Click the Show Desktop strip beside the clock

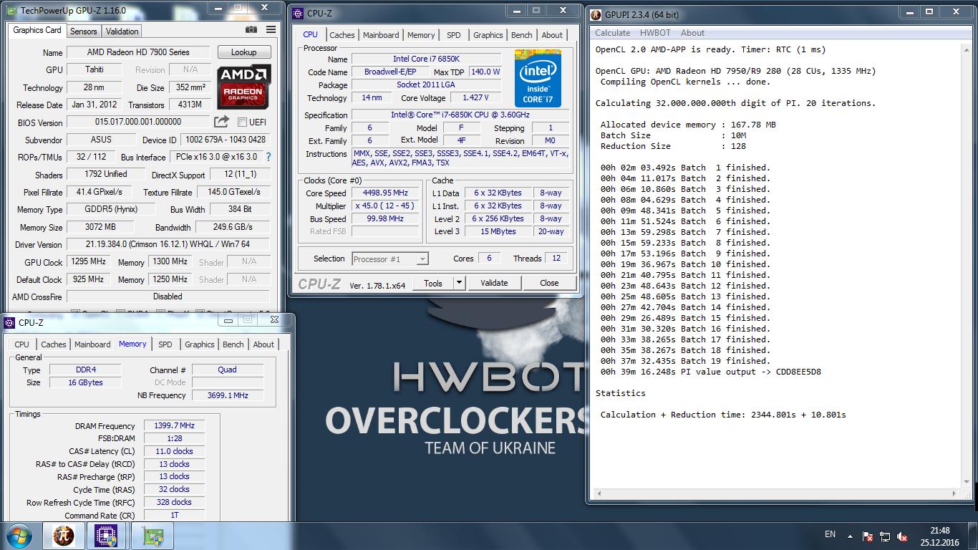(x=973, y=536)
